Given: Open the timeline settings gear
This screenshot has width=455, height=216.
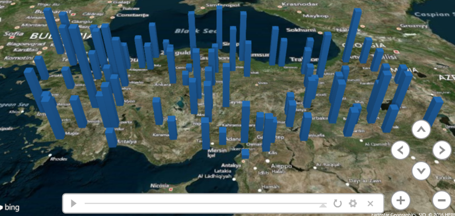Looking at the screenshot, I should pyautogui.click(x=353, y=204).
